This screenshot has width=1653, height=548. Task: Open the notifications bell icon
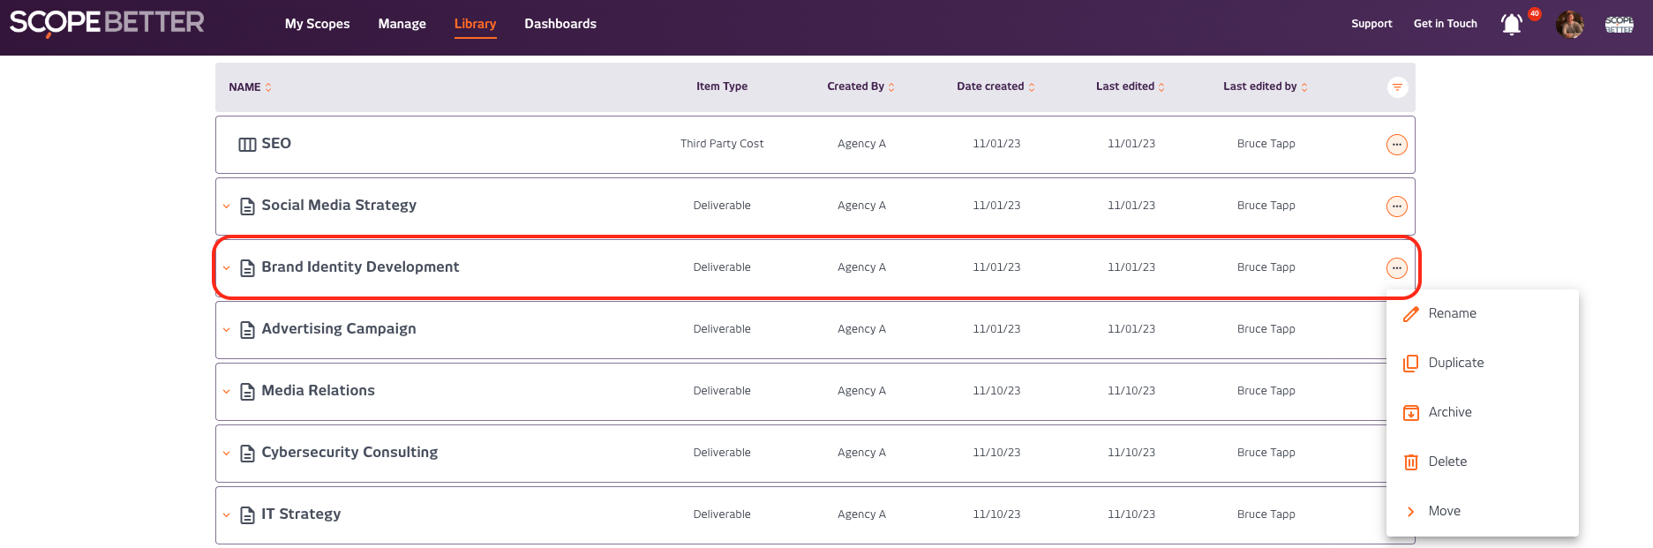pyautogui.click(x=1511, y=24)
